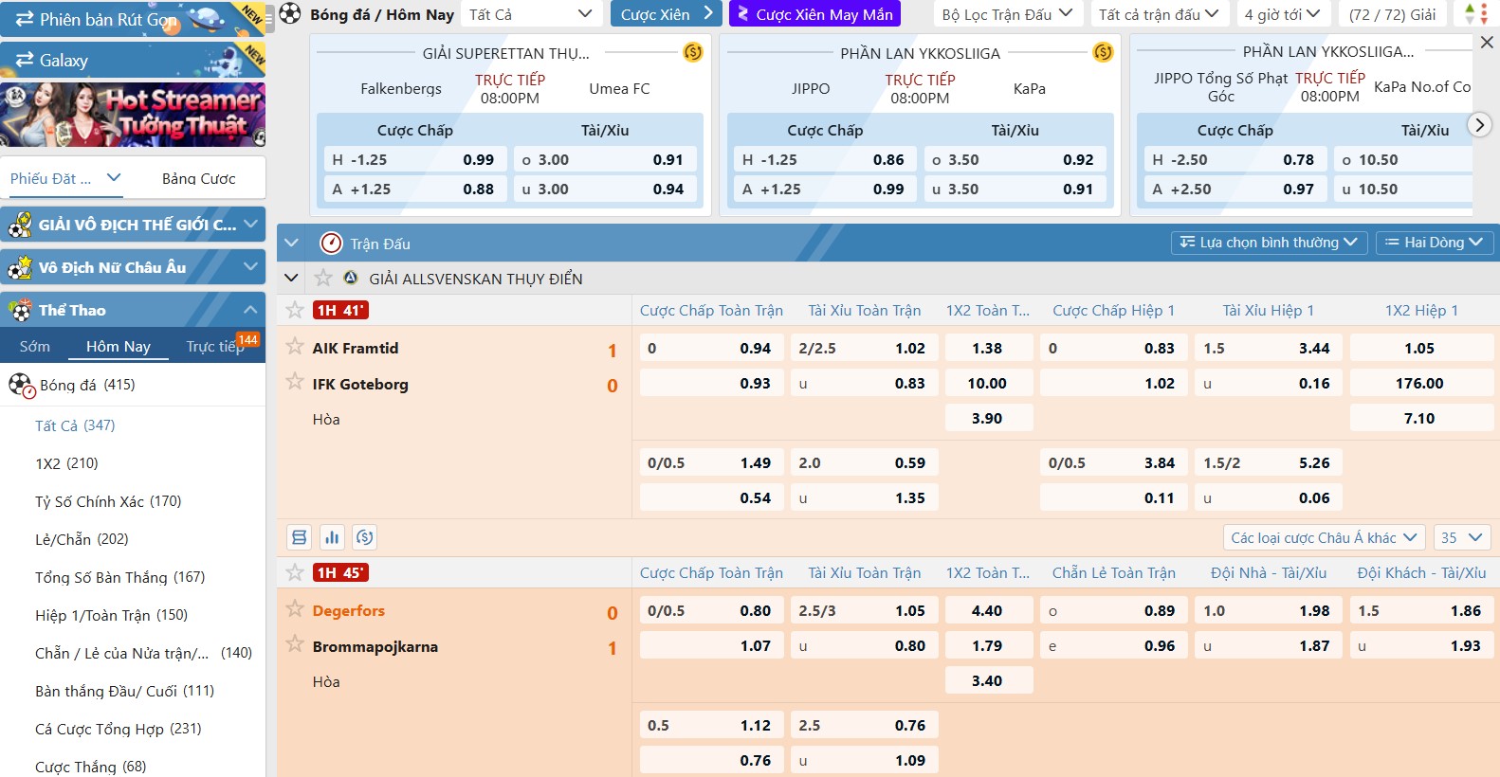The width and height of the screenshot is (1500, 777).
Task: Expand Các loại cược Châu Á khác dropdown
Action: (x=1324, y=538)
